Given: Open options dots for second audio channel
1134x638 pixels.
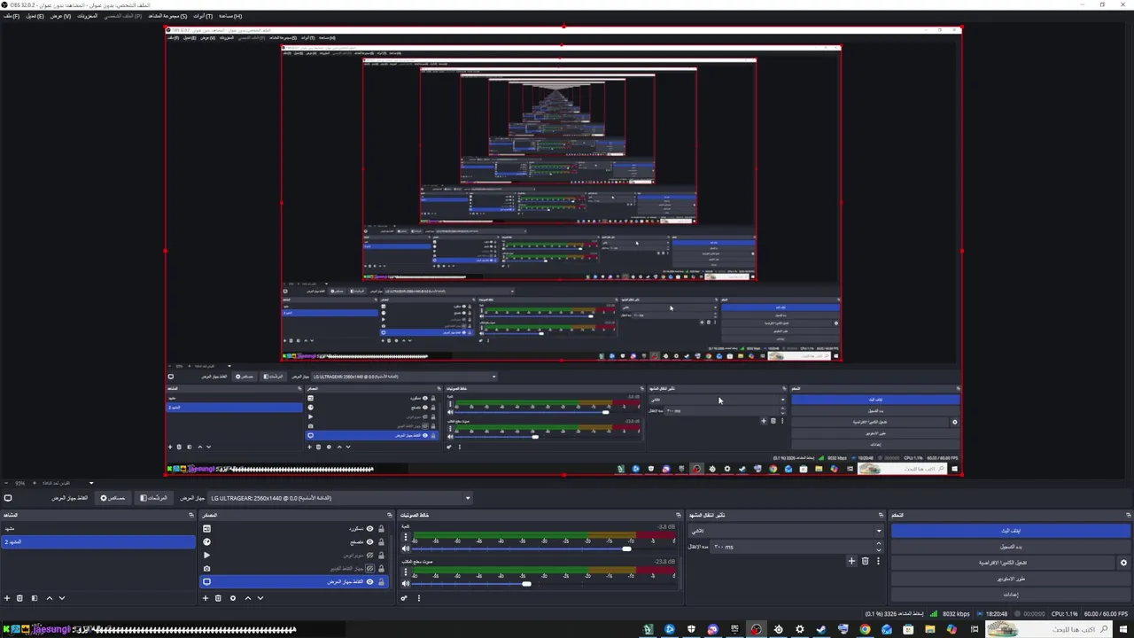Looking at the screenshot, I should [x=406, y=572].
